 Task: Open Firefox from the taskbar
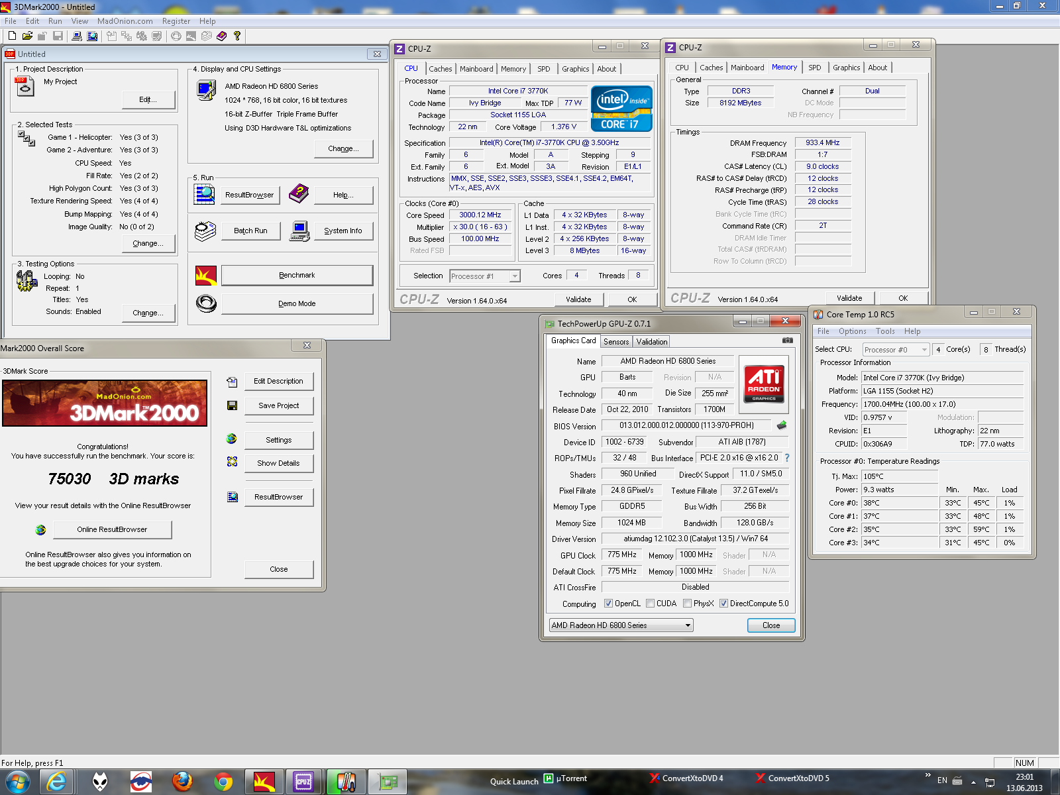[182, 782]
